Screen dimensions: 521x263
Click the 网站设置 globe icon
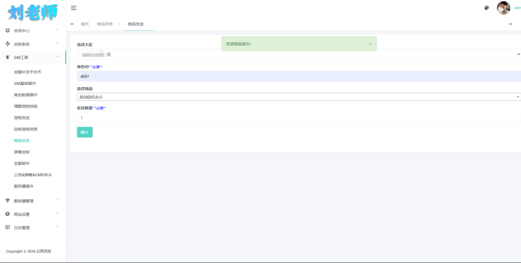coord(8,214)
